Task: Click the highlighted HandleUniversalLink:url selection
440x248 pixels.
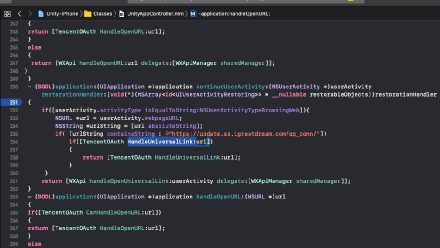Action: [x=168, y=142]
